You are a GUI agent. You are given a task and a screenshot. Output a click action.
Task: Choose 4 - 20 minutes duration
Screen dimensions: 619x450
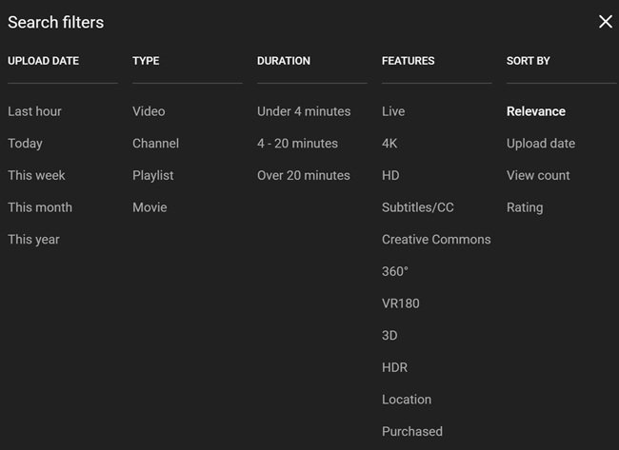tap(297, 144)
